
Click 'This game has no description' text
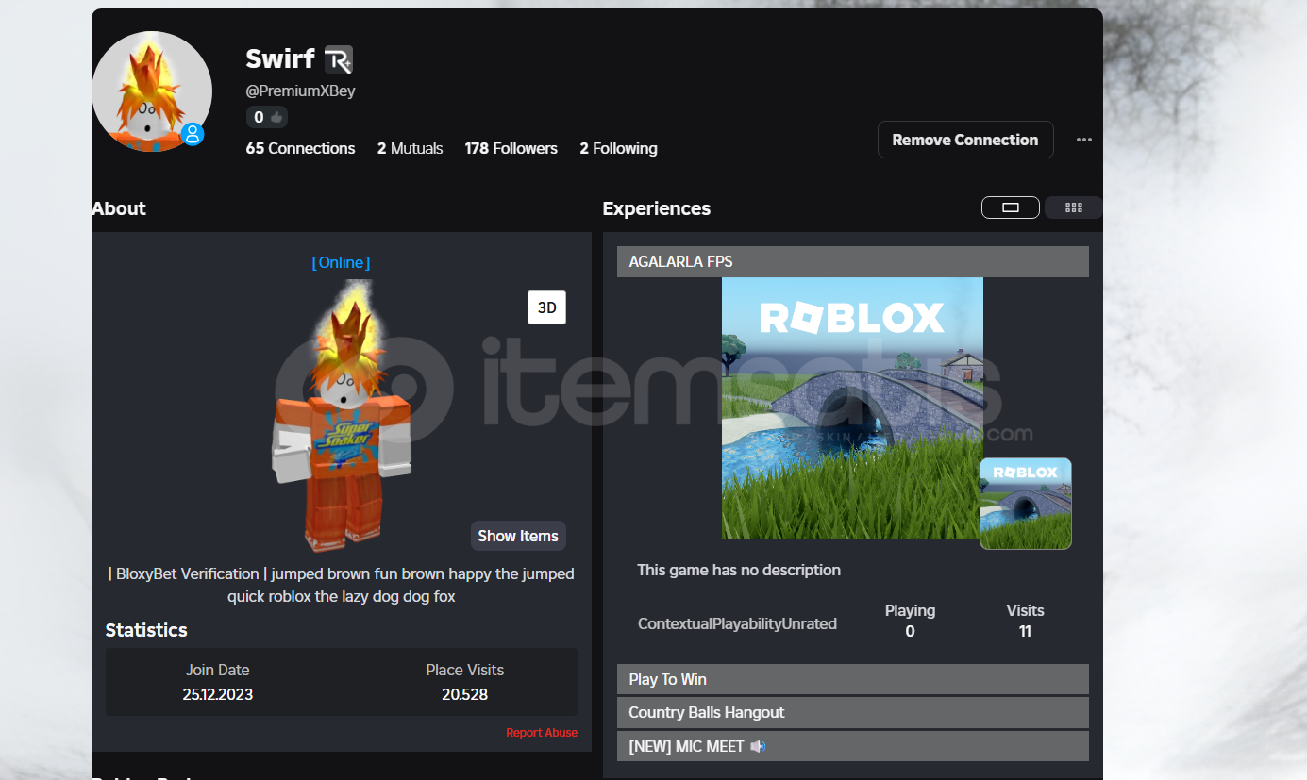739,570
